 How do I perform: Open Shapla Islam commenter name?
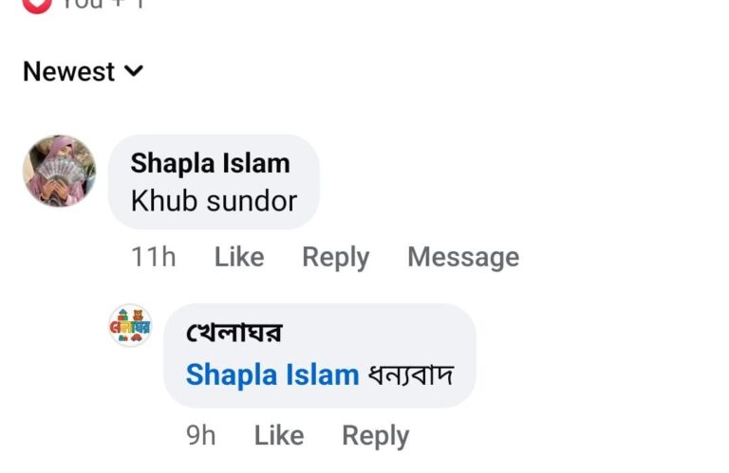click(210, 163)
